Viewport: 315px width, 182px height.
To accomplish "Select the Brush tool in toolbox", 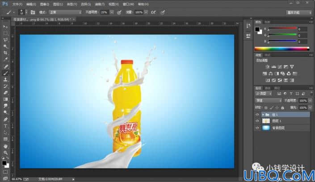I will (x=5, y=73).
